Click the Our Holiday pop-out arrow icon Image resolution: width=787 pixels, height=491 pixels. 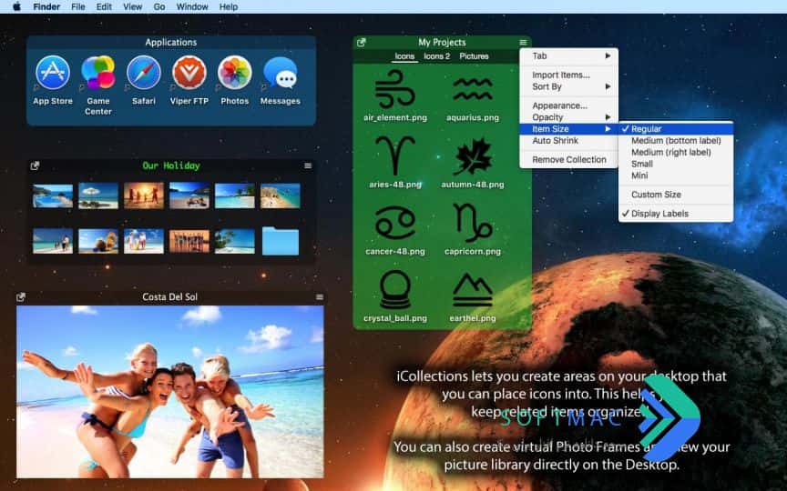35,165
